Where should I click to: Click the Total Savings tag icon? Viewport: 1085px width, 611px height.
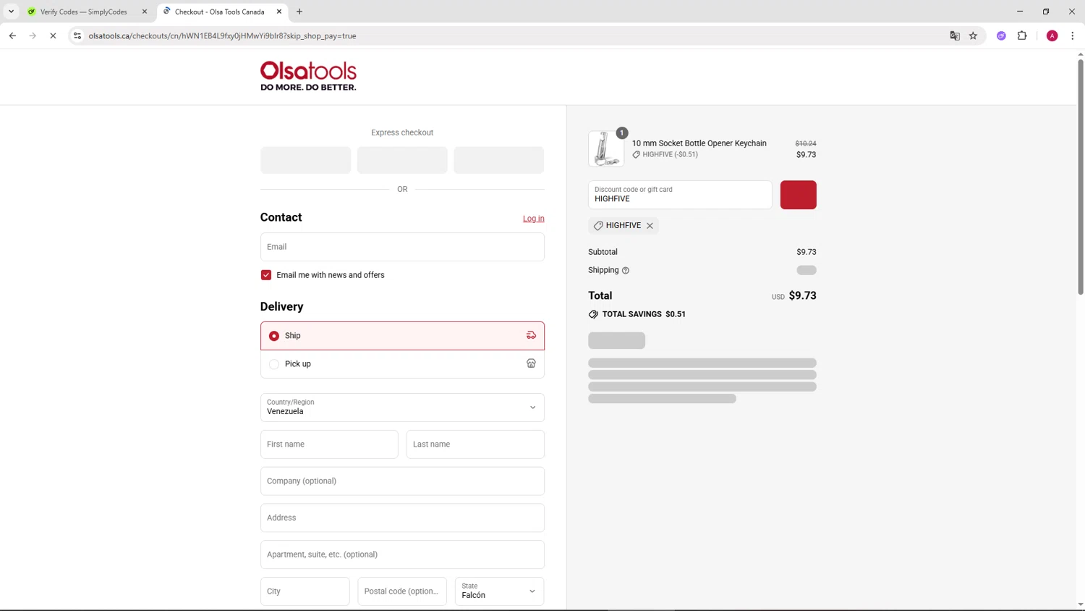(x=593, y=314)
